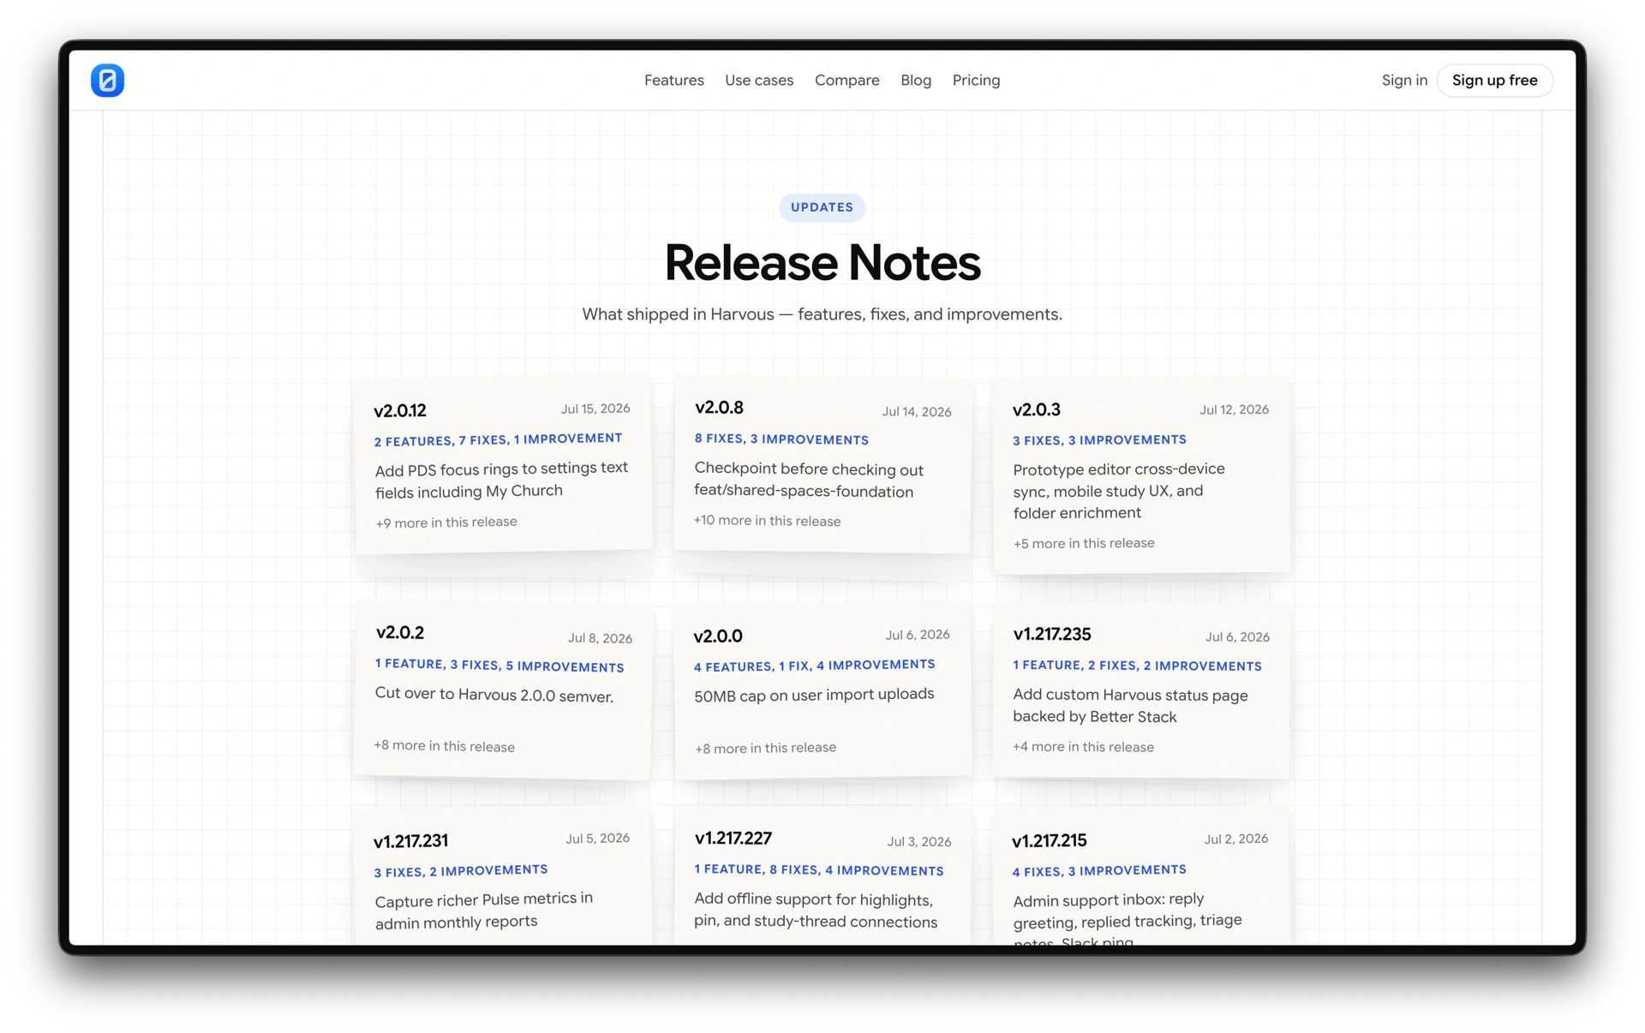Click '50MB cap on user import uploads'
This screenshot has width=1645, height=1033.
coord(814,695)
